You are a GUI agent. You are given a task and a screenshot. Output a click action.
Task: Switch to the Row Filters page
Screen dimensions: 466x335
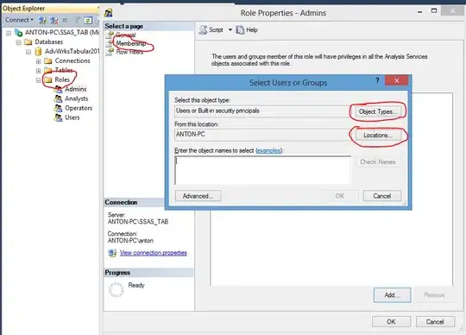point(129,52)
